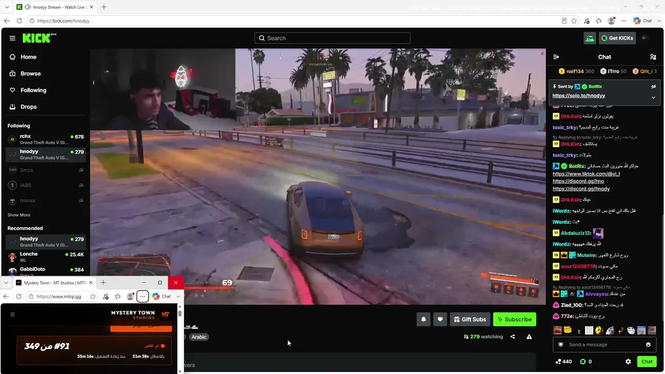Click the KICKs balance icon
The height and width of the screenshot is (374, 665).
583,362
